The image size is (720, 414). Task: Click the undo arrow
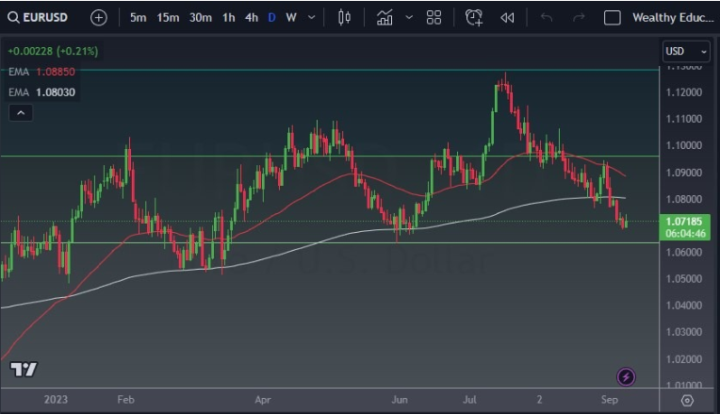coord(547,17)
